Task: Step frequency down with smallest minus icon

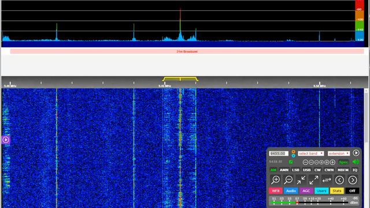Action: point(316,162)
